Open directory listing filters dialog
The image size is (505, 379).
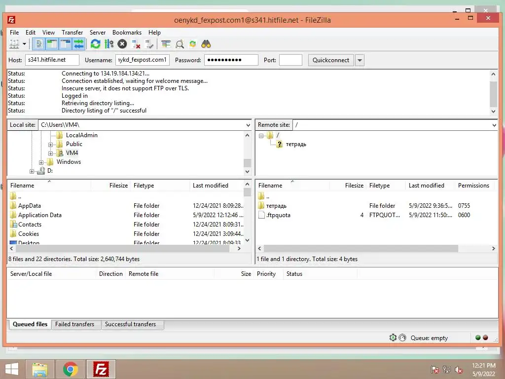pyautogui.click(x=166, y=44)
